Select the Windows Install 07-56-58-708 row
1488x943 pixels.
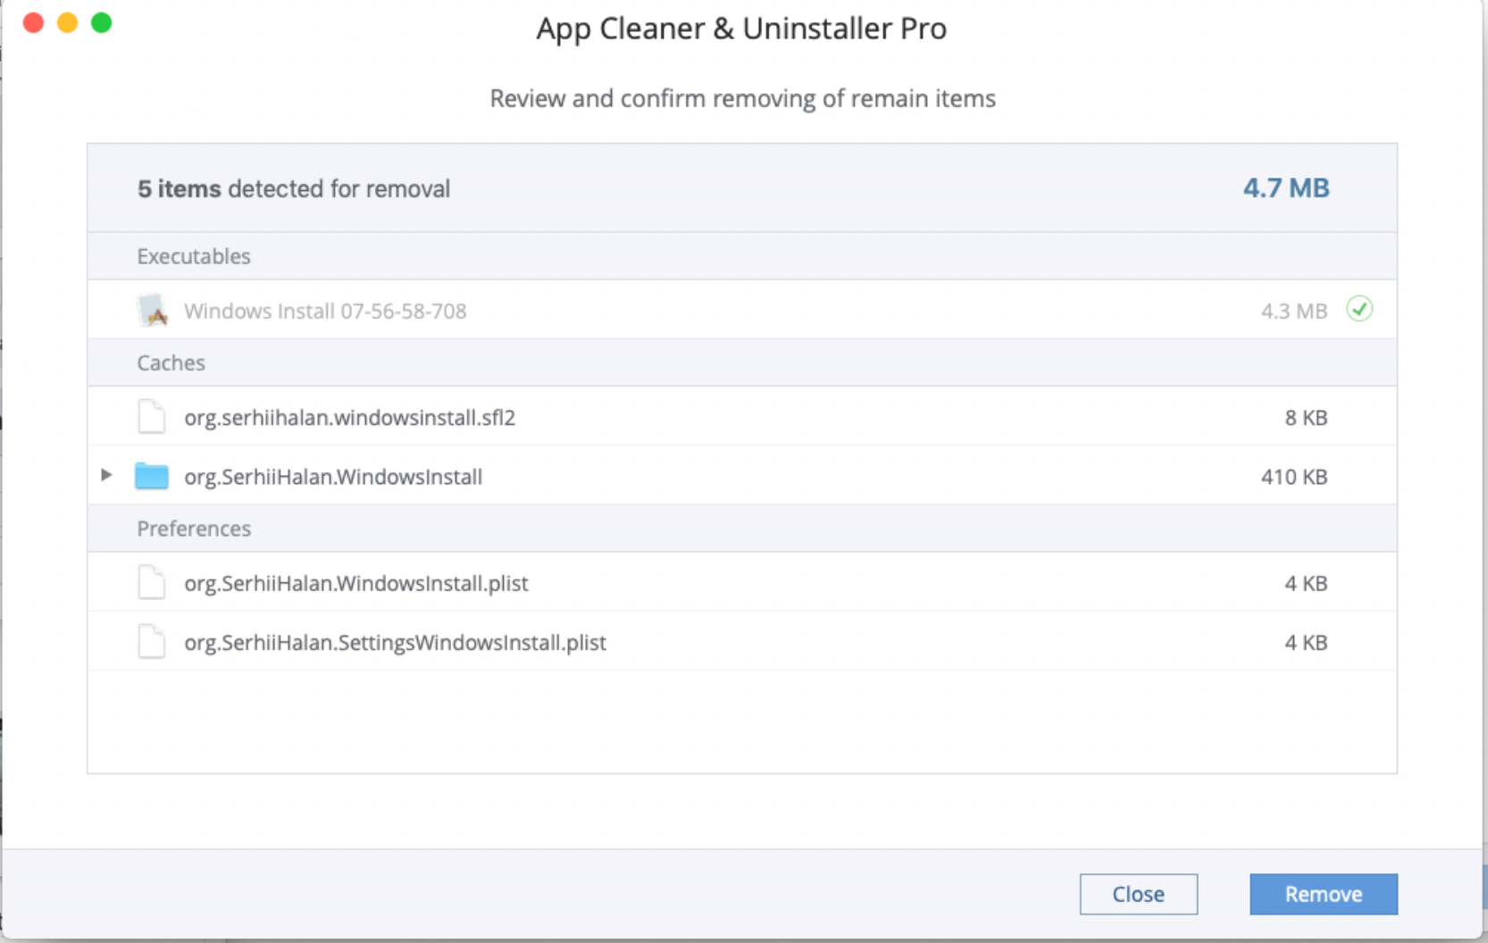[325, 311]
